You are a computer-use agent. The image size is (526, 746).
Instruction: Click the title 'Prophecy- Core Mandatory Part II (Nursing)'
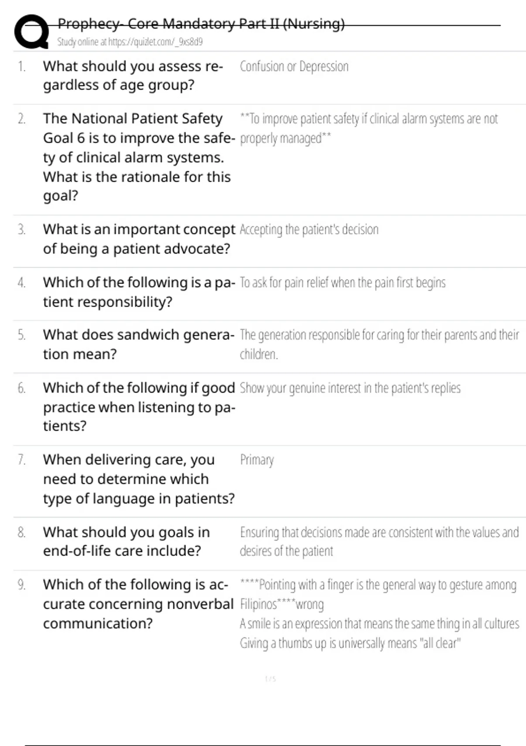[x=201, y=24]
